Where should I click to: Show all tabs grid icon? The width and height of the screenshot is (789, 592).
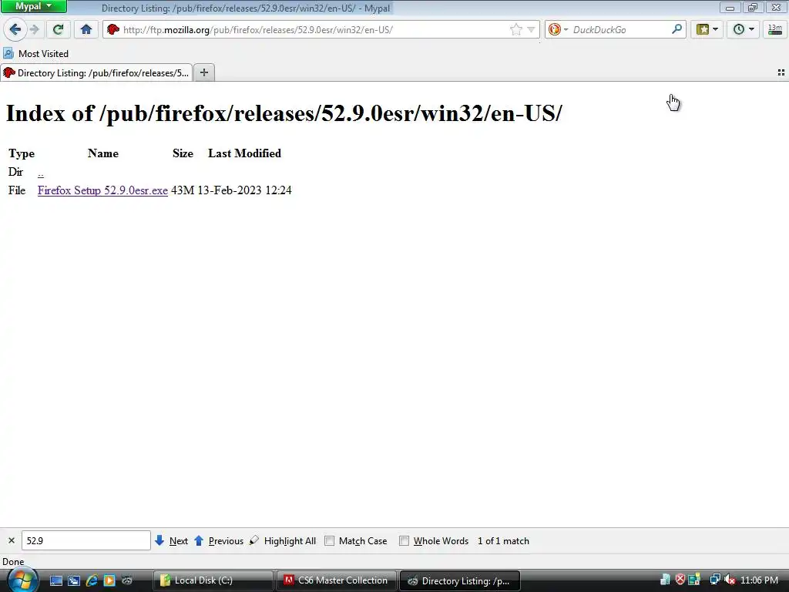tap(781, 73)
